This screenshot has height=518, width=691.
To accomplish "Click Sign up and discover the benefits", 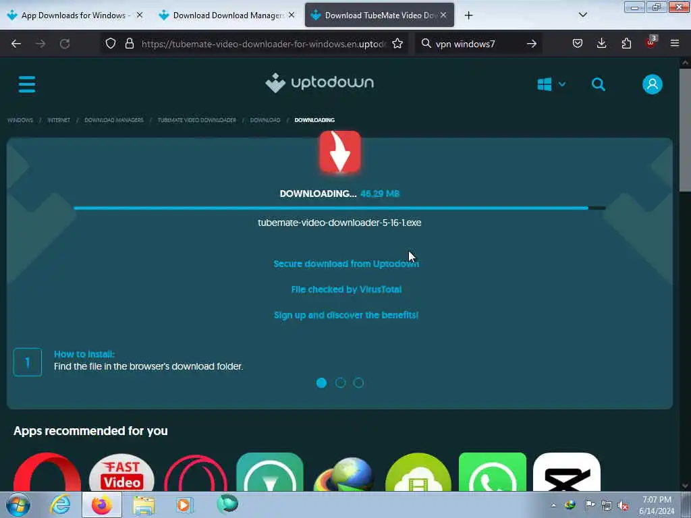I will coord(346,315).
